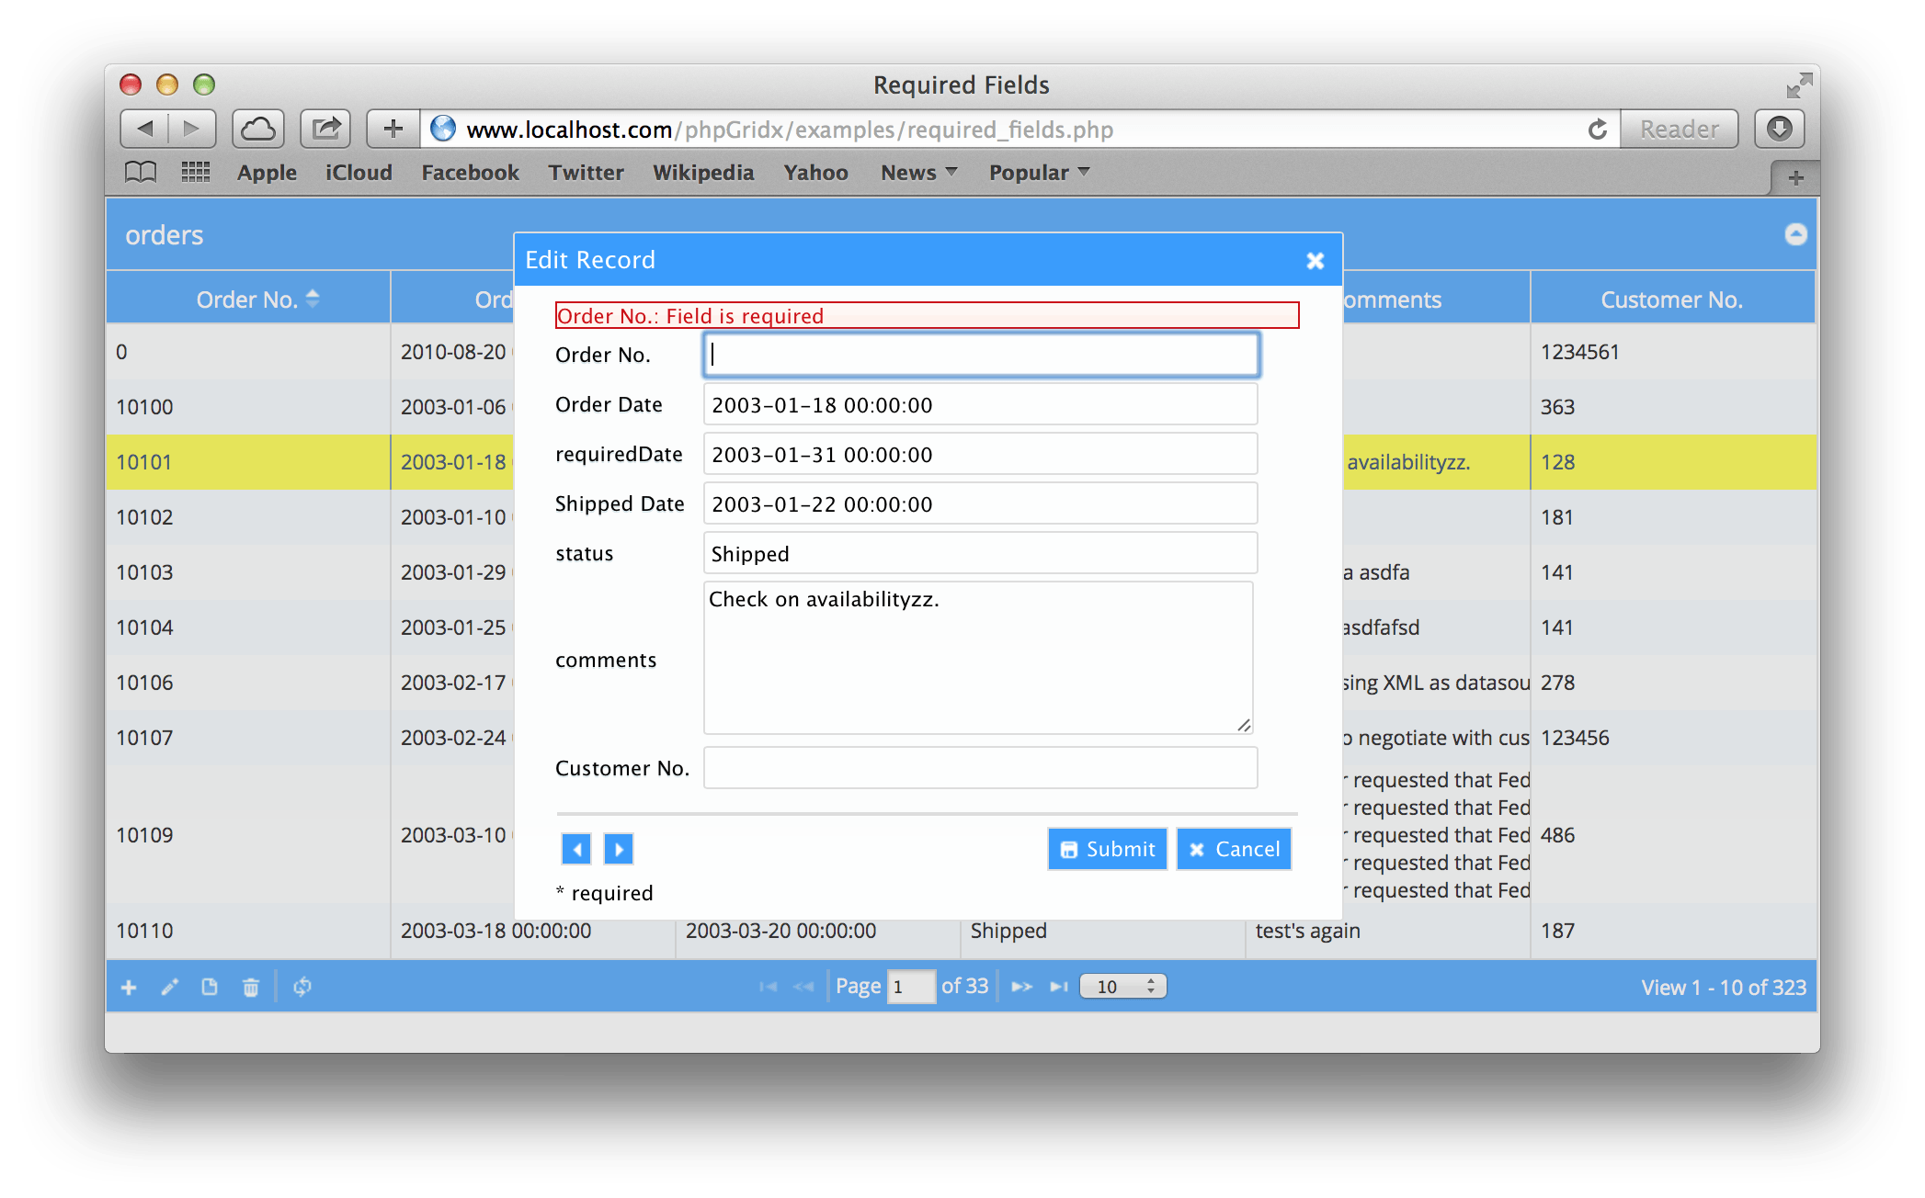1925x1198 pixels.
Task: Open the Facebook bookmark
Action: pyautogui.click(x=470, y=172)
